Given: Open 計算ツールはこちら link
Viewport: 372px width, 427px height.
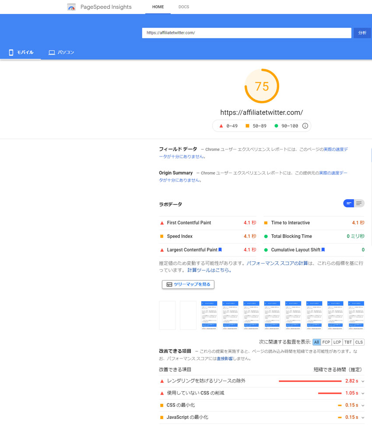Looking at the screenshot, I should point(209,270).
